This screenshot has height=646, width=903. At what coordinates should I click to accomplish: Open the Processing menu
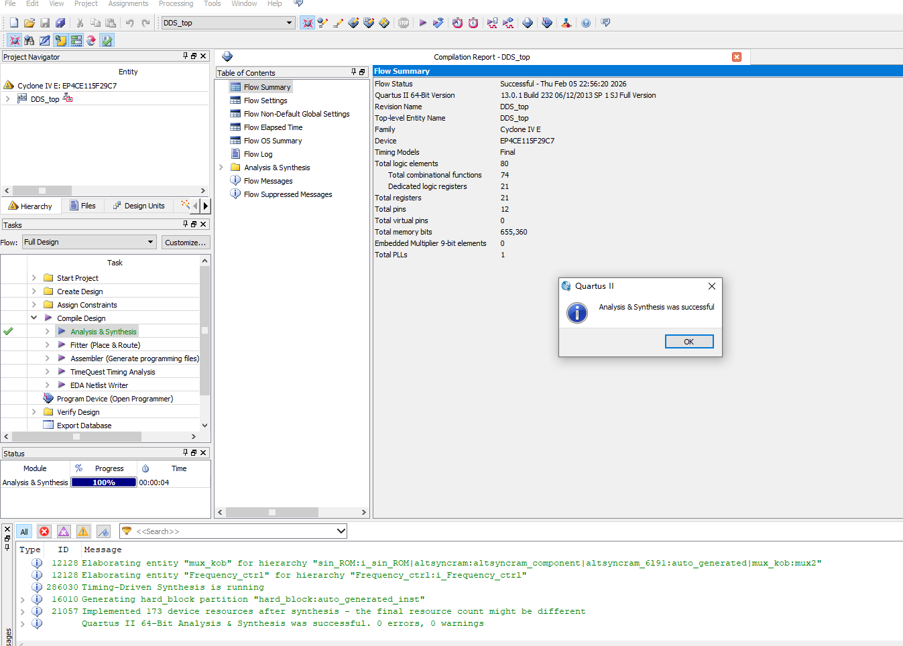[176, 4]
